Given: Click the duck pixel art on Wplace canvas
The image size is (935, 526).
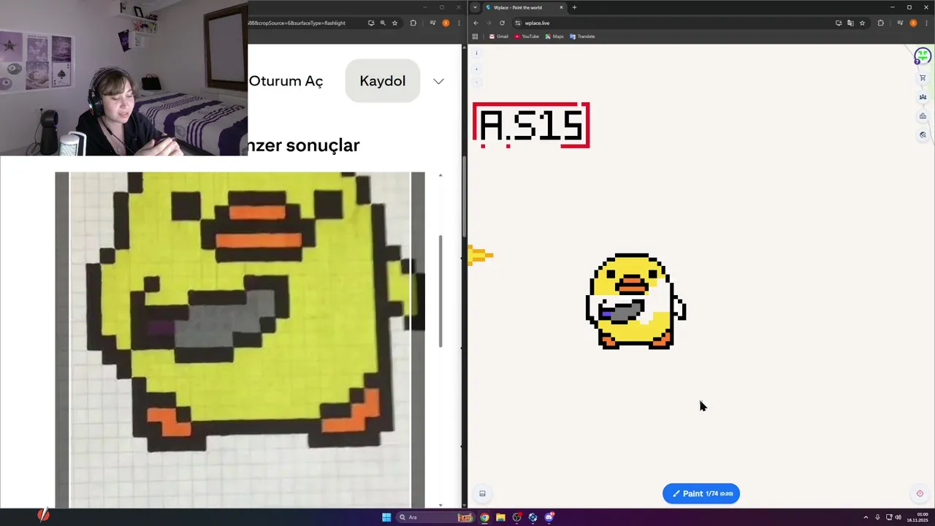Looking at the screenshot, I should click(x=636, y=301).
